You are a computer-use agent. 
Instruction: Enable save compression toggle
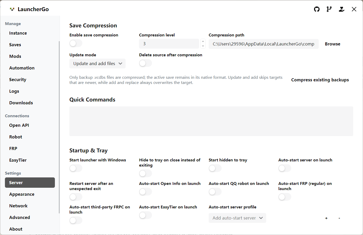tap(76, 43)
